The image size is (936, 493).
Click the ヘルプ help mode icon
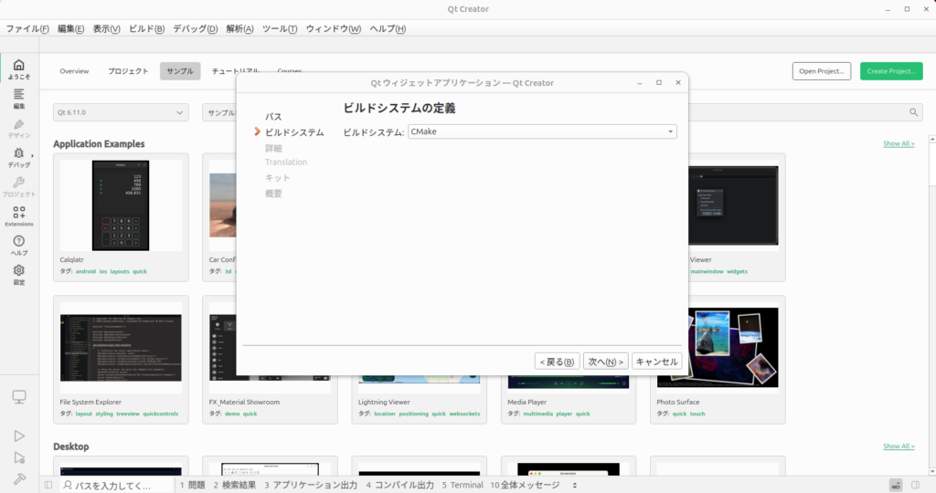pyautogui.click(x=19, y=245)
